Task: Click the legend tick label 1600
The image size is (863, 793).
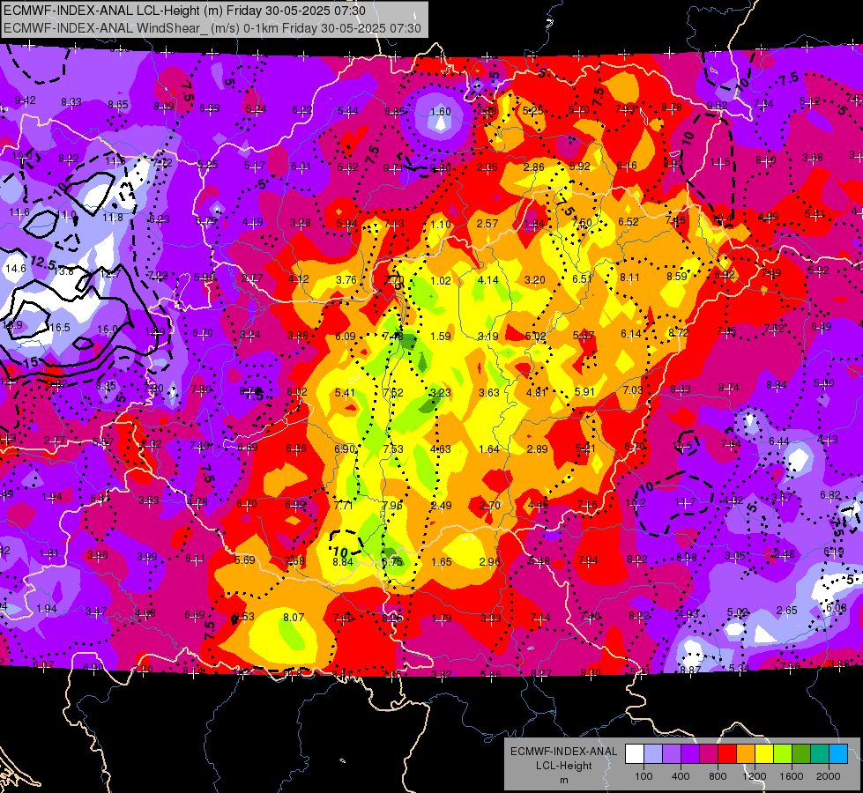Action: click(x=792, y=776)
